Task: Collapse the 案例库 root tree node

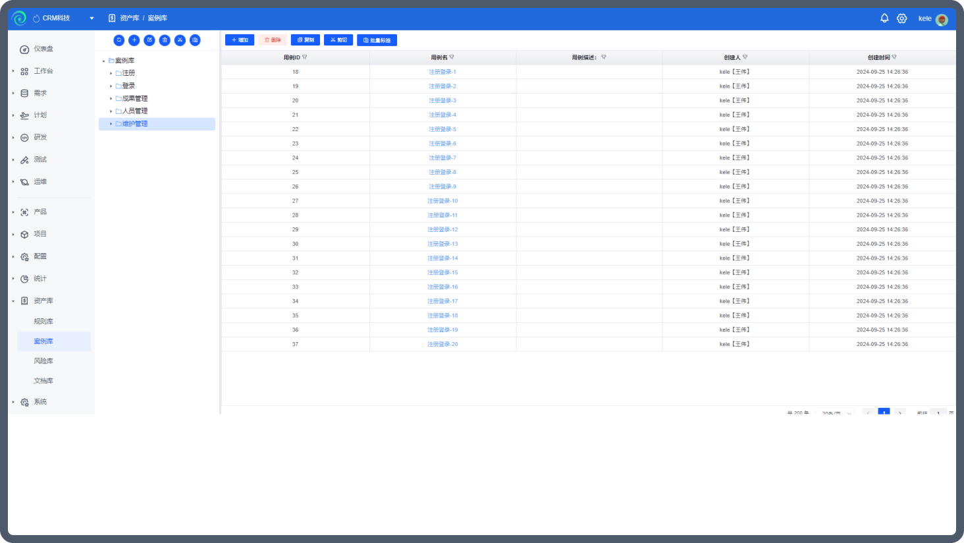Action: pyautogui.click(x=103, y=61)
